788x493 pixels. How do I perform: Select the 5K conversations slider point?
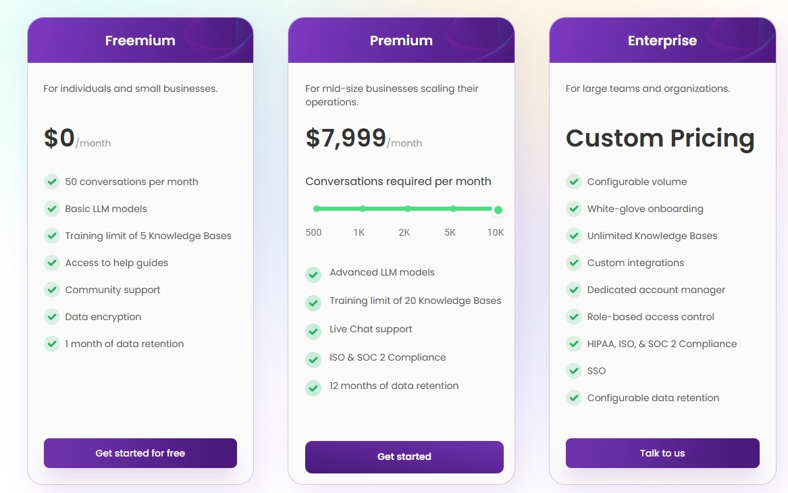click(453, 209)
